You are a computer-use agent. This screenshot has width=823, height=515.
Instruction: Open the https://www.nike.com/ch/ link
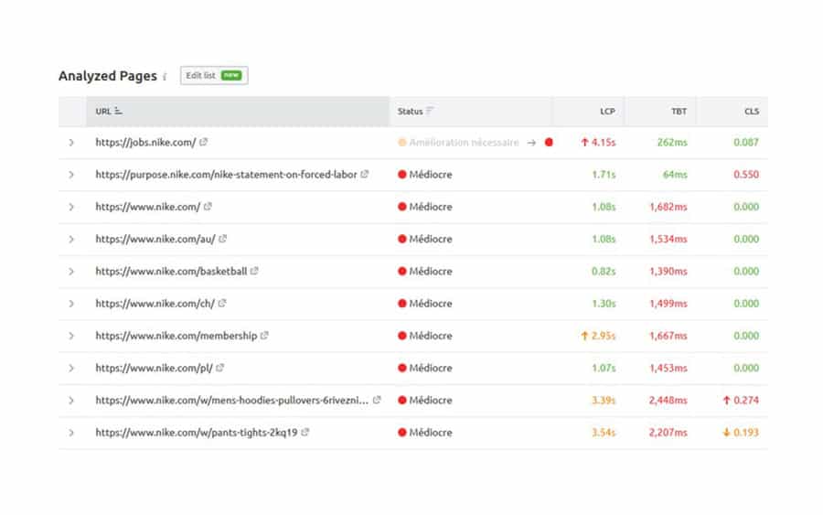155,304
